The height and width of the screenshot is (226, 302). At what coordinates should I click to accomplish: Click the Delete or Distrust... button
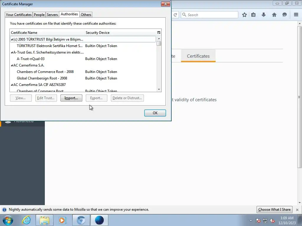(127, 98)
